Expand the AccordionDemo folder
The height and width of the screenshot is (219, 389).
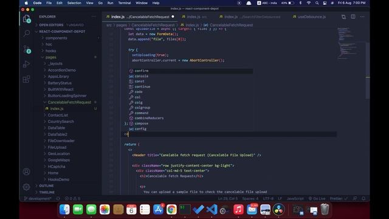click(x=62, y=71)
